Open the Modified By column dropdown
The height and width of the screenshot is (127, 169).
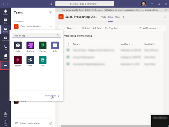[x=151, y=44]
